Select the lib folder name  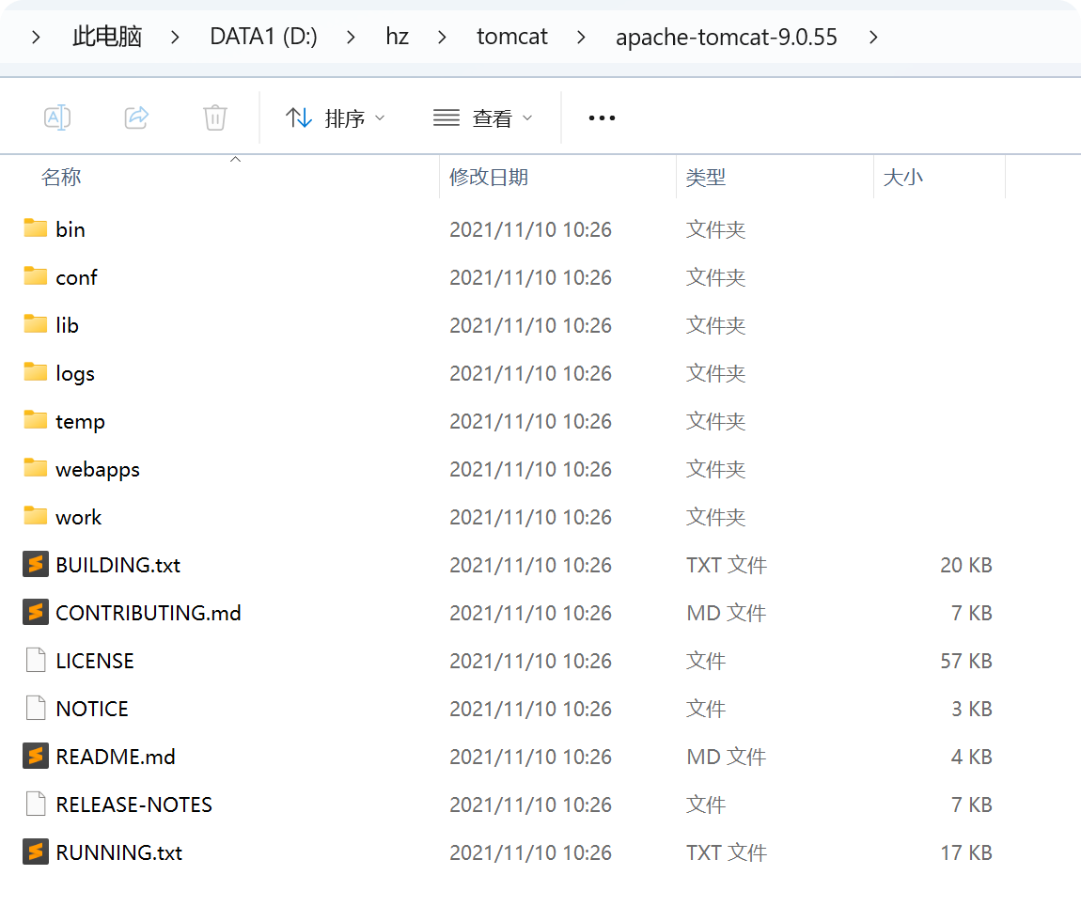point(67,325)
